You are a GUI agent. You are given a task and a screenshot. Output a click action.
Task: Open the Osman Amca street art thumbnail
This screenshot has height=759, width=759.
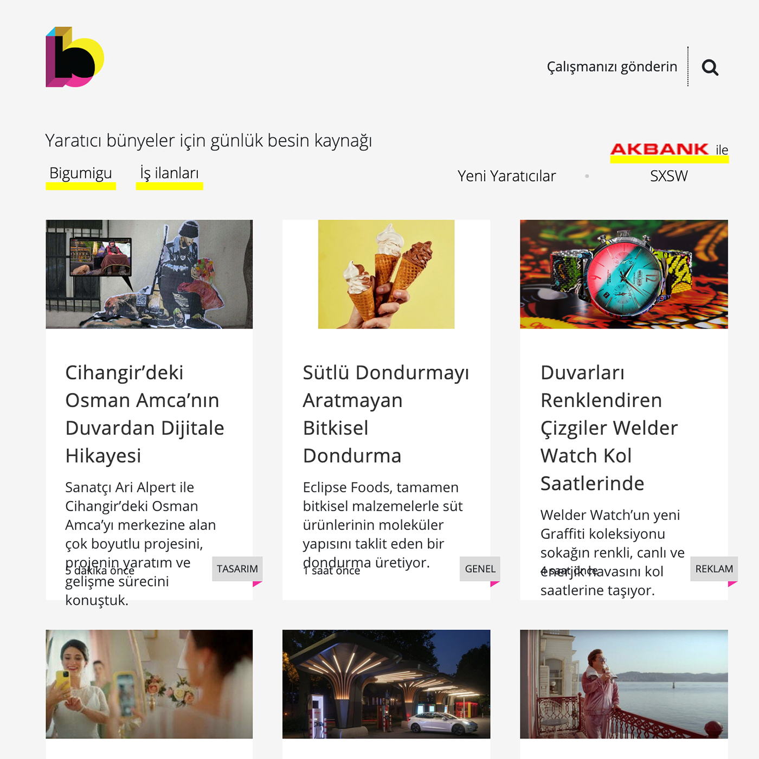[x=149, y=274]
